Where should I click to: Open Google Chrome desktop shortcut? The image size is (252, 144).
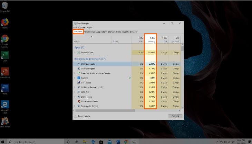[x=5, y=39]
